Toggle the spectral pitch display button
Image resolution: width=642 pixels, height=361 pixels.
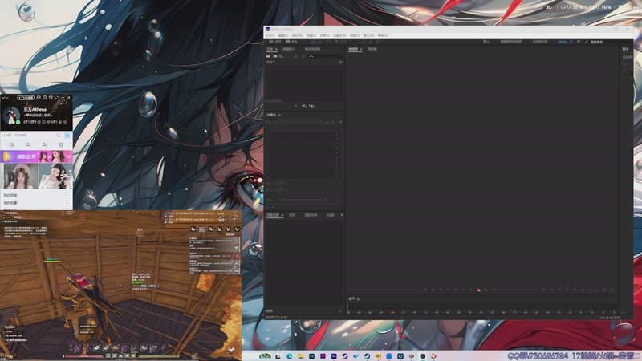[x=320, y=42]
